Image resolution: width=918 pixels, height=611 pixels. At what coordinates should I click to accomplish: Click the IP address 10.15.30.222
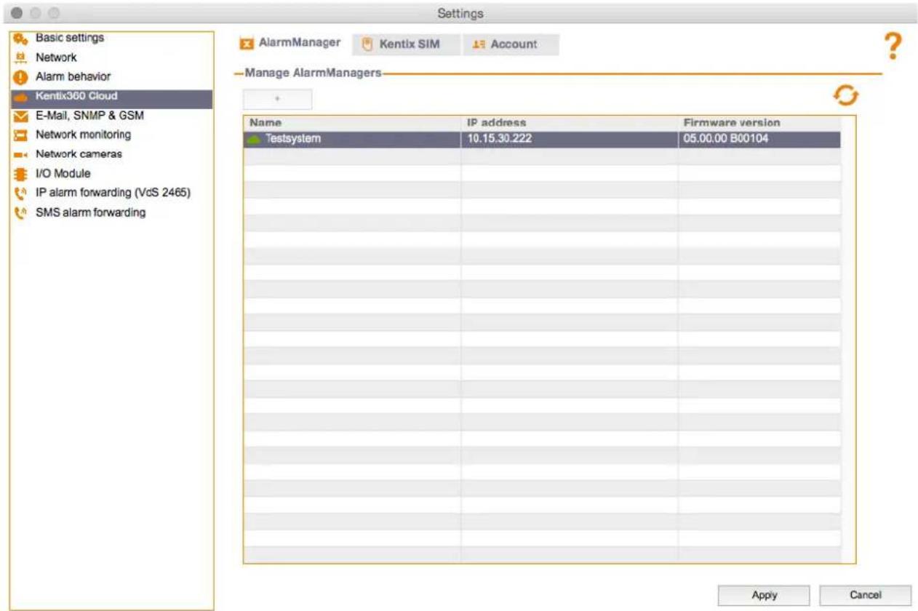point(499,139)
